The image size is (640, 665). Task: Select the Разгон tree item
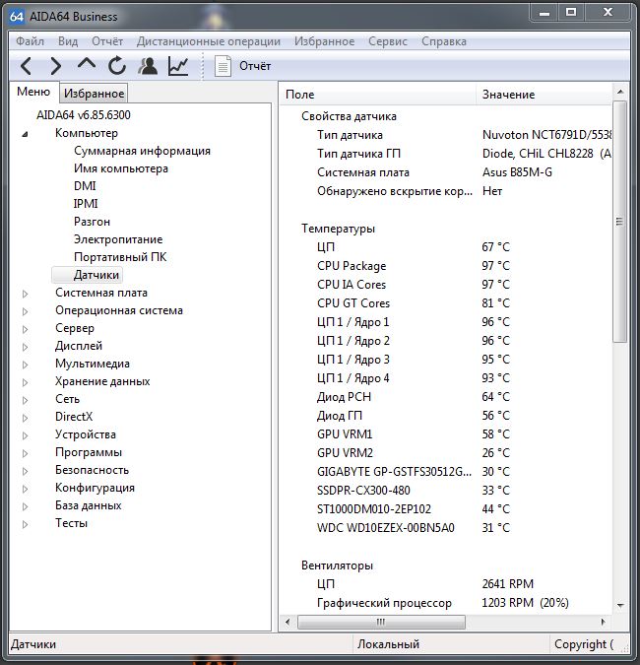tap(92, 222)
